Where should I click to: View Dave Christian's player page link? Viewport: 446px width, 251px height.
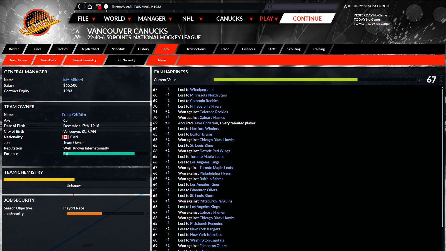point(206,123)
